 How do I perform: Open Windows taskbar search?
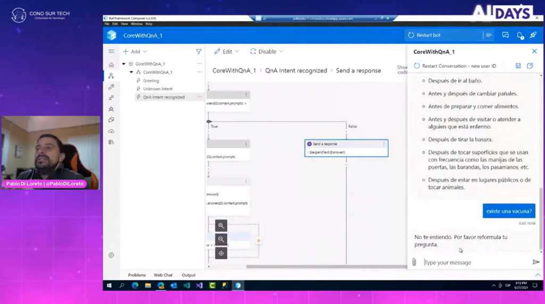(x=122, y=285)
